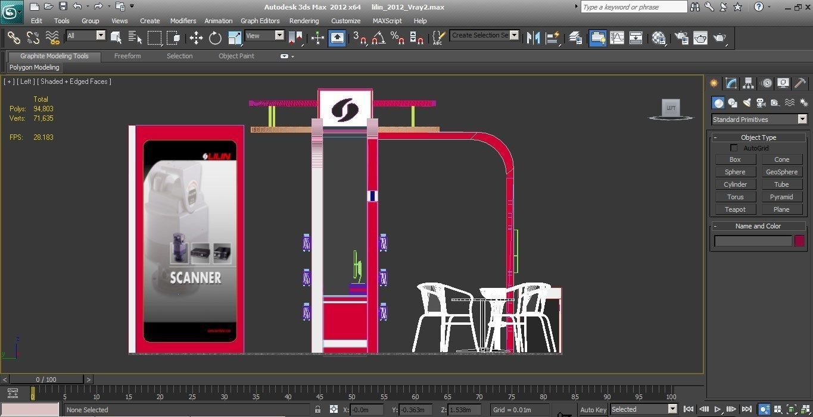Switch to the Freeform ribbon tab
This screenshot has width=813, height=417.
point(127,56)
